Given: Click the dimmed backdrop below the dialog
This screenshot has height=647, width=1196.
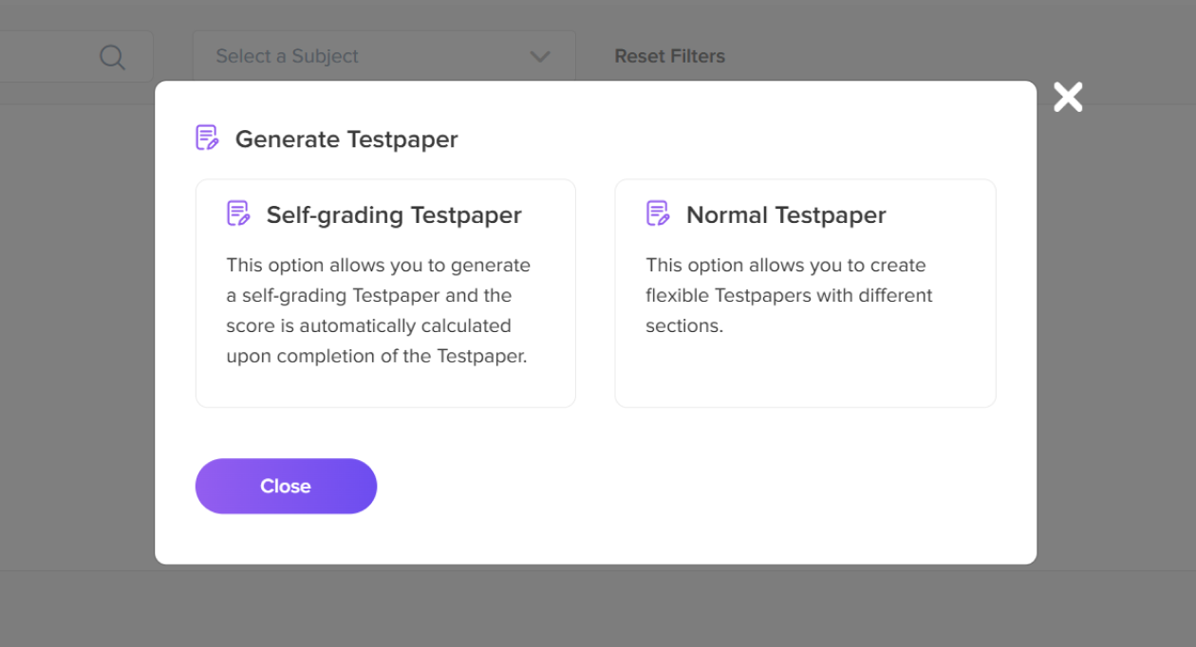Looking at the screenshot, I should coord(598,607).
